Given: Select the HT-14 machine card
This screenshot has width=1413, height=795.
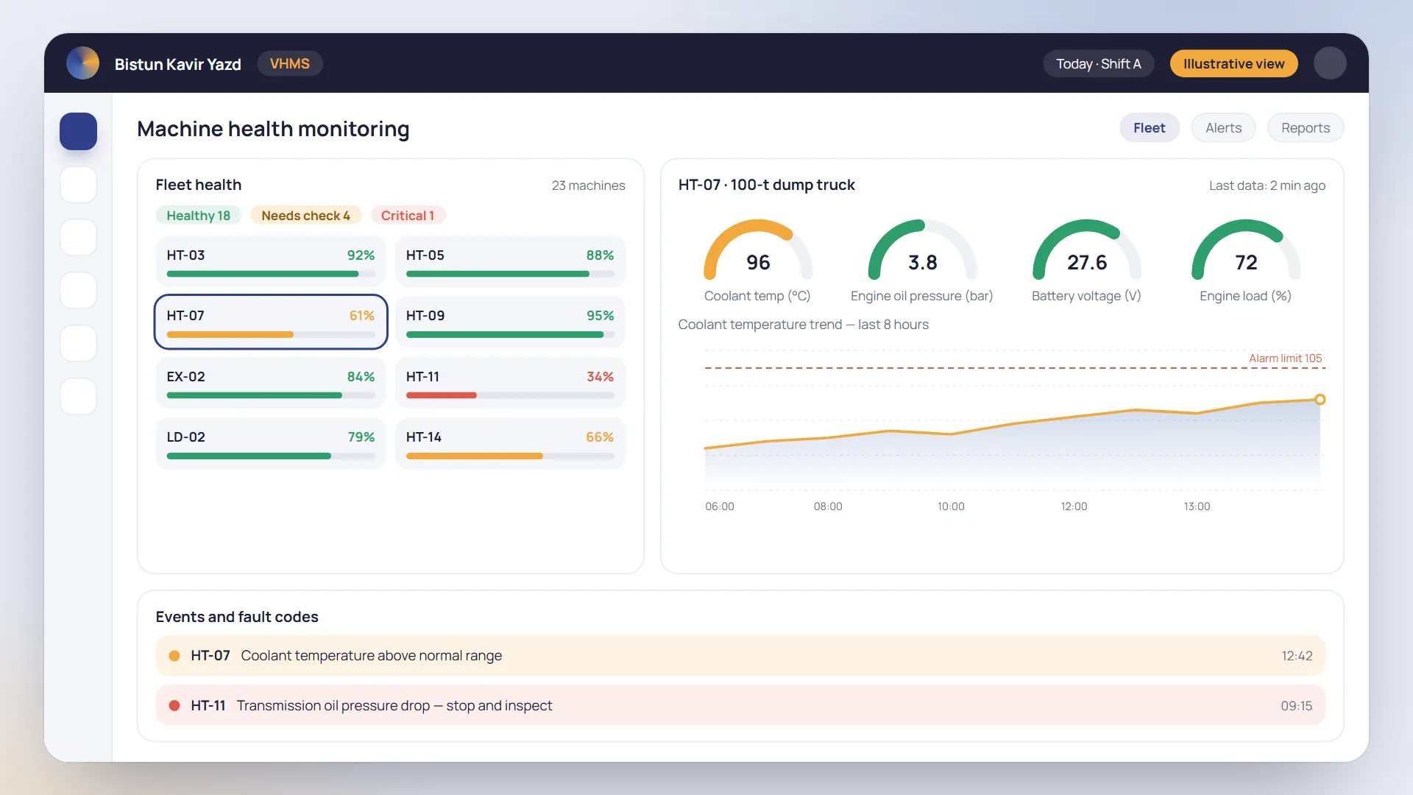Looking at the screenshot, I should coord(510,443).
